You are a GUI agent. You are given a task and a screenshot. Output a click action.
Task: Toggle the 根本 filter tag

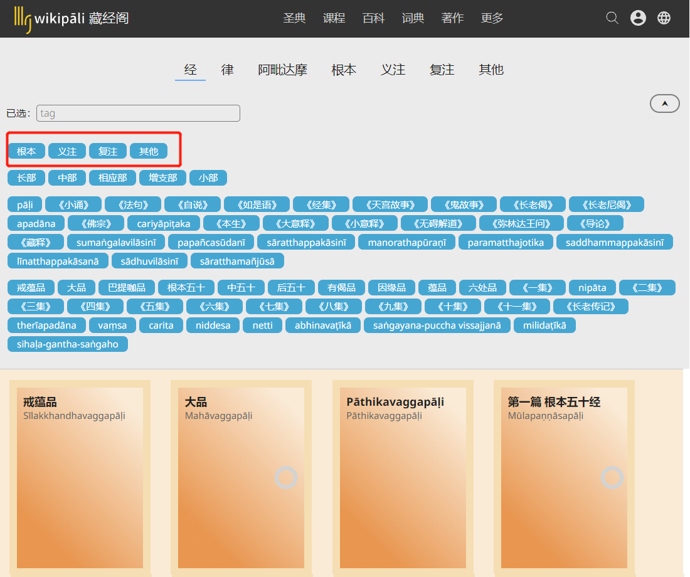tap(26, 151)
